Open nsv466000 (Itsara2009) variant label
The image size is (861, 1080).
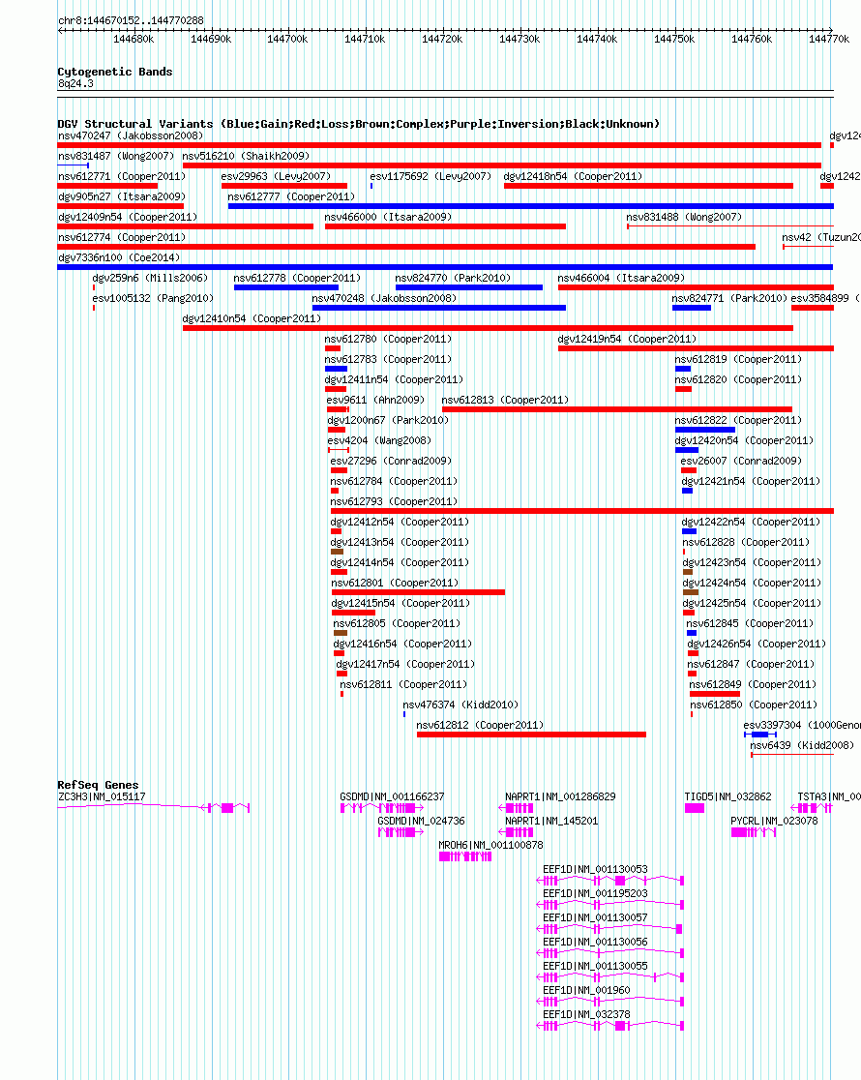(x=388, y=217)
